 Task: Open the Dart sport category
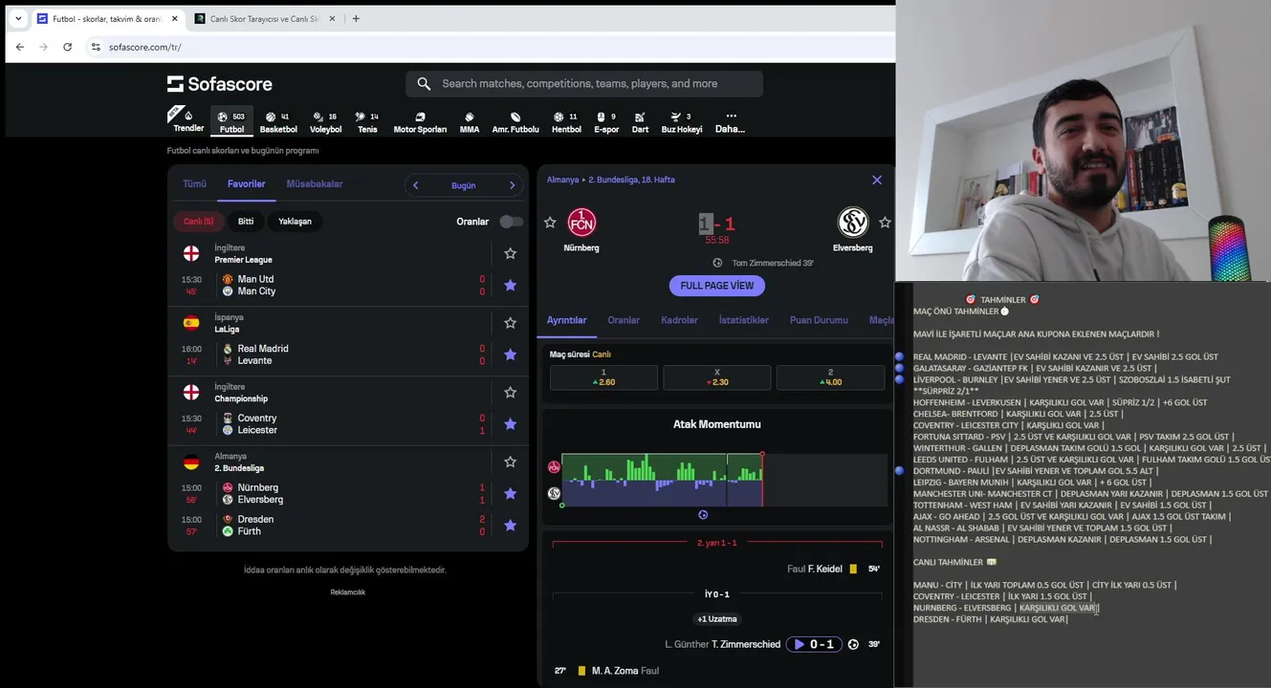(640, 121)
